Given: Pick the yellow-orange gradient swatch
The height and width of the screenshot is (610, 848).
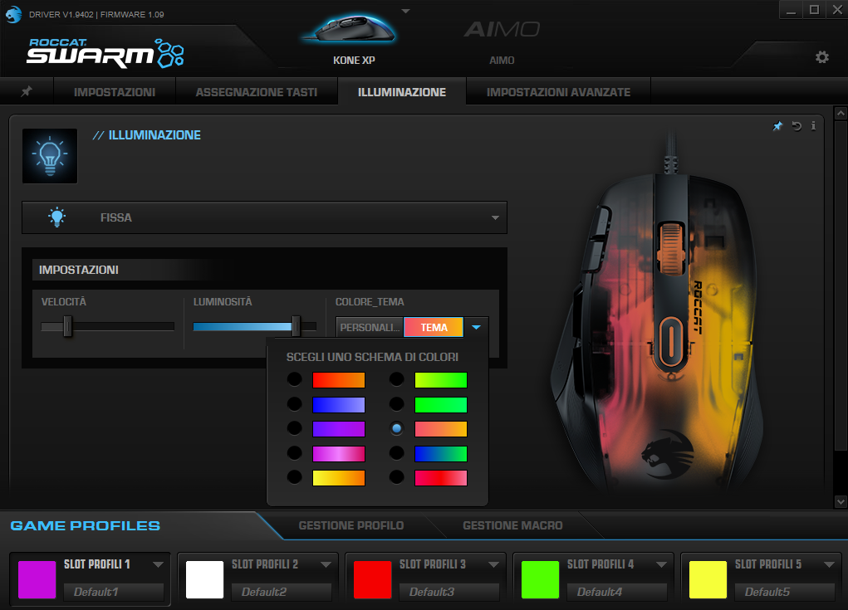Looking at the screenshot, I should click(339, 478).
